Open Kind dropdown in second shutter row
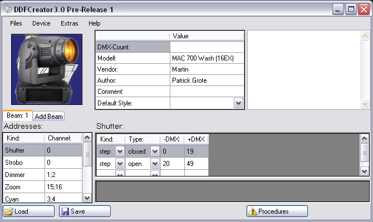Screen dimensions: 373x222 click(x=120, y=164)
